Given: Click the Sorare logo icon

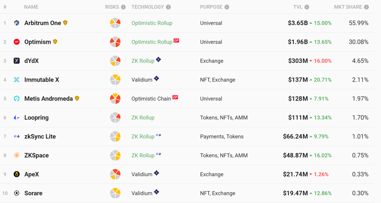Looking at the screenshot, I should pyautogui.click(x=17, y=193).
